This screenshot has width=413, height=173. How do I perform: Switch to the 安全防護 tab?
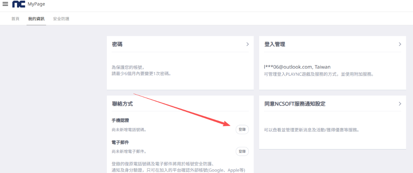61,19
